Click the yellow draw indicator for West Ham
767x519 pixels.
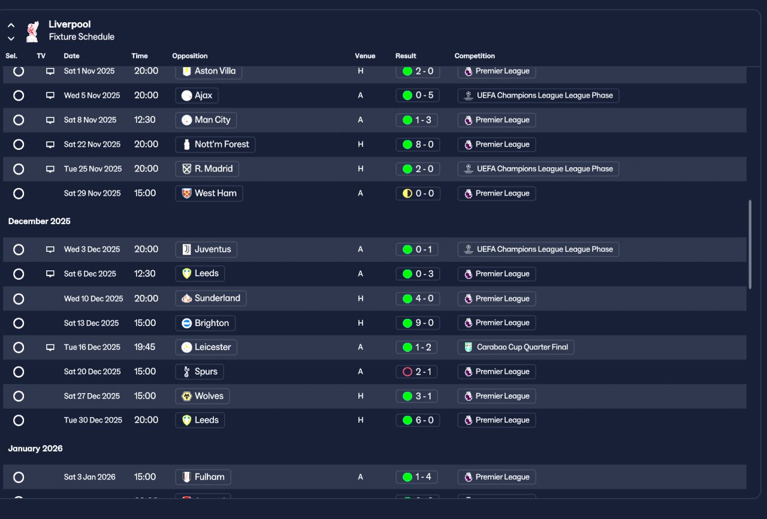click(x=407, y=194)
